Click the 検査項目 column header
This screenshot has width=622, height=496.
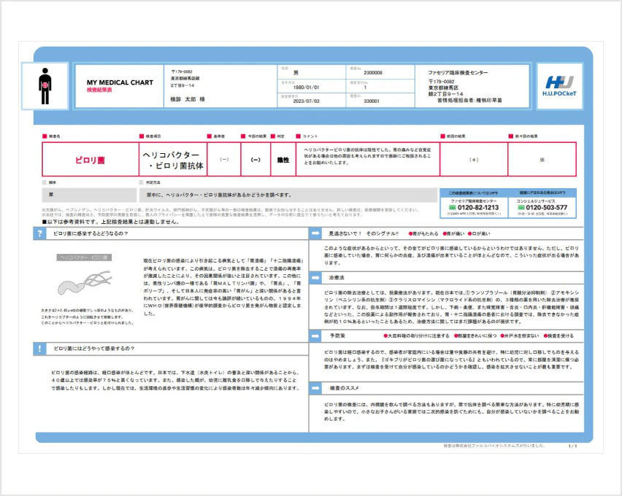153,136
